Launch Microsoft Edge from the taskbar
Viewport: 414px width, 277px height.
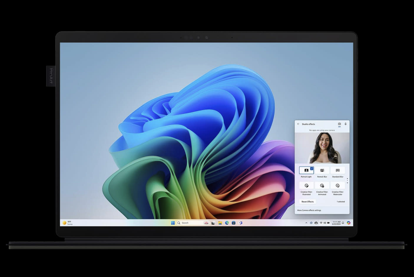click(x=227, y=223)
